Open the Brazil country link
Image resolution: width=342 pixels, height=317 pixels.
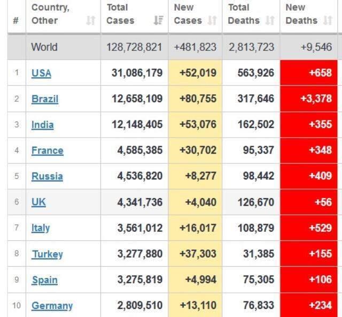(x=45, y=99)
